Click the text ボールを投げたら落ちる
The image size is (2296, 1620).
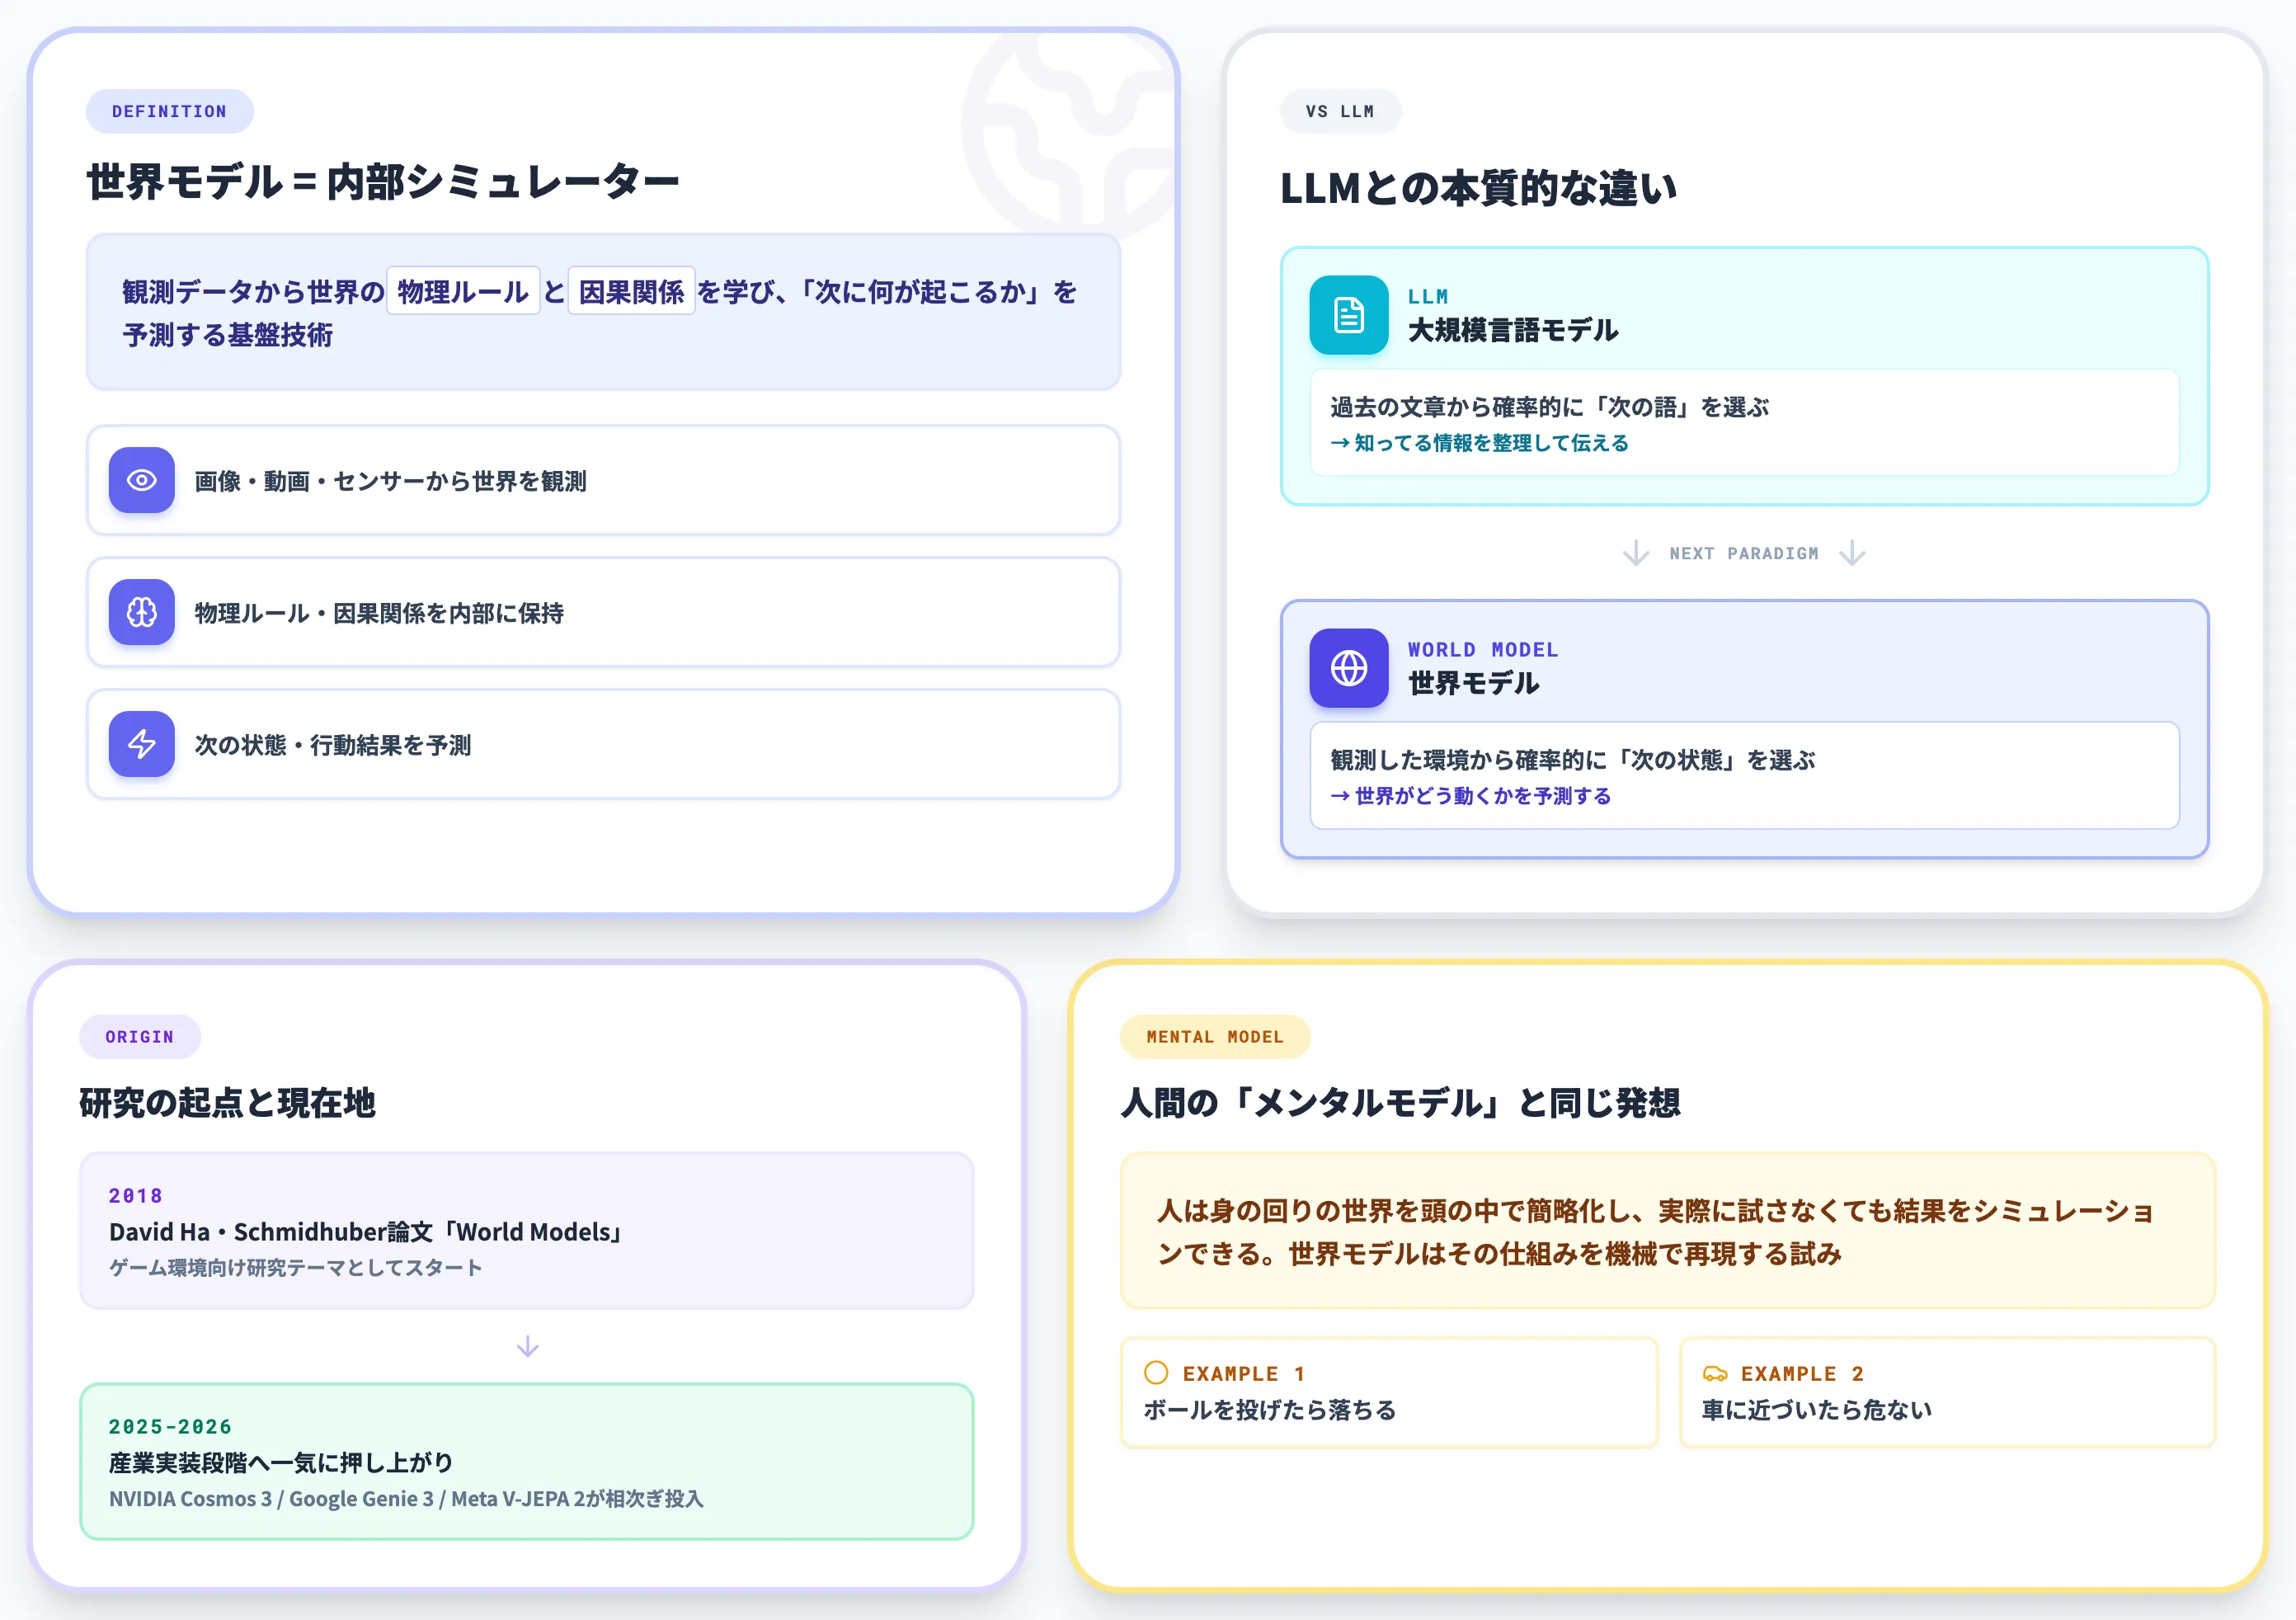(1270, 1410)
